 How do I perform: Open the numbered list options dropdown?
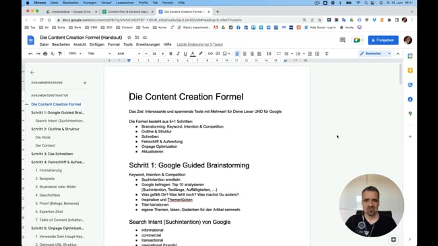(304, 54)
